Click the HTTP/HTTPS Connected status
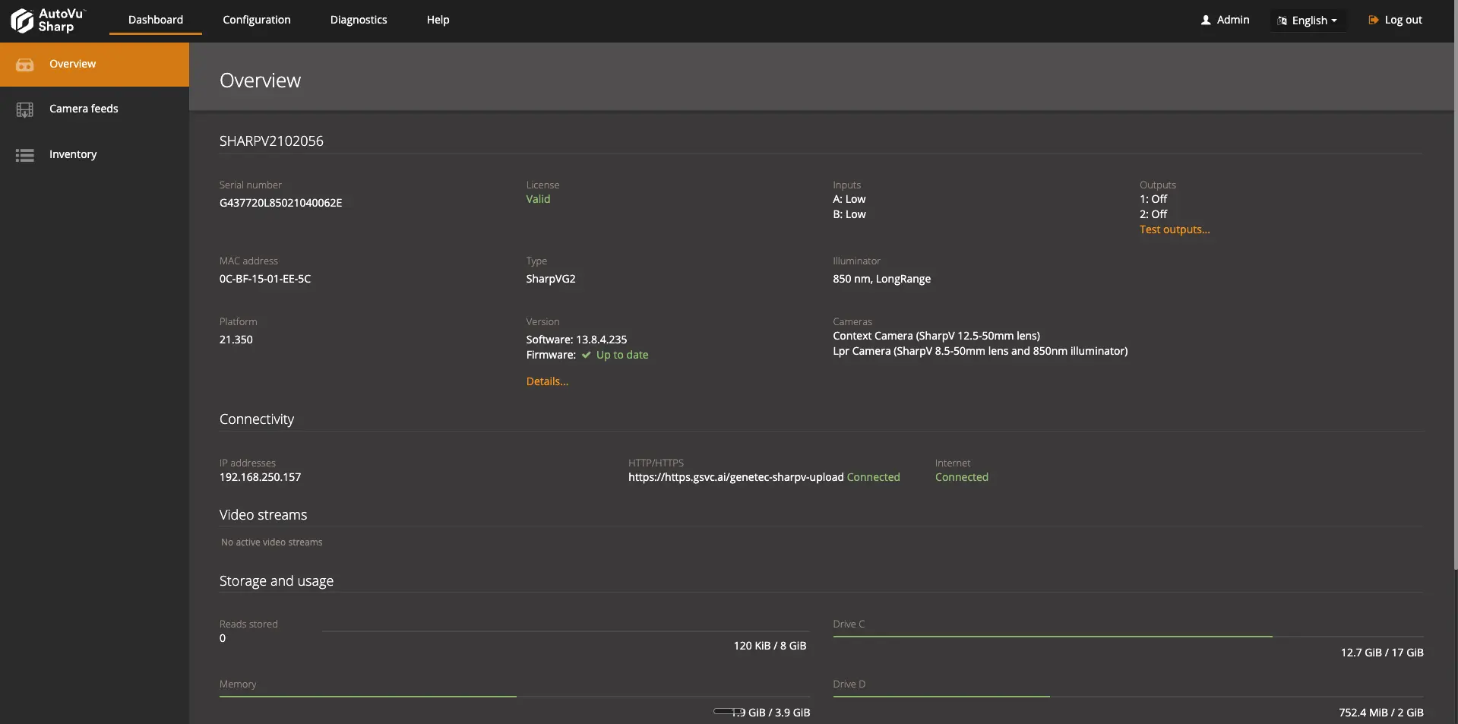1458x724 pixels. point(874,477)
